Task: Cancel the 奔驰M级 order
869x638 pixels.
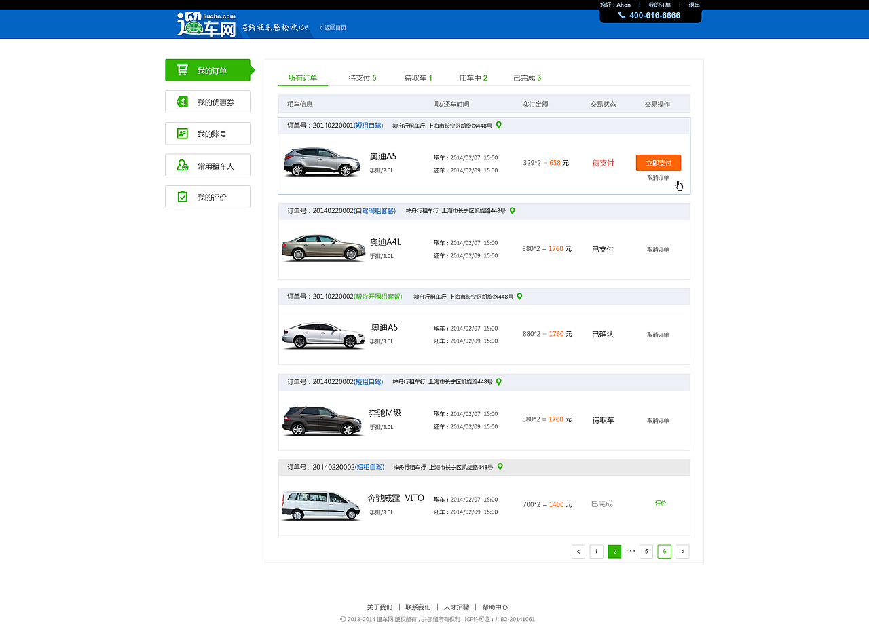Action: click(x=658, y=420)
